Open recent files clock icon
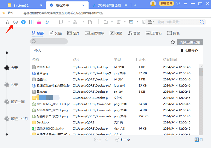Screen dimensions: 211x148 (15, 22)
